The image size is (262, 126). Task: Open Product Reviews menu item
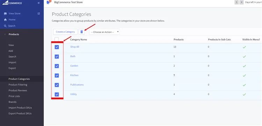[18, 90]
